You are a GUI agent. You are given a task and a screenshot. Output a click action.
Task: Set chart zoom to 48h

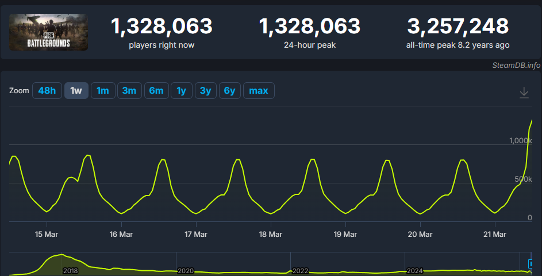48,91
